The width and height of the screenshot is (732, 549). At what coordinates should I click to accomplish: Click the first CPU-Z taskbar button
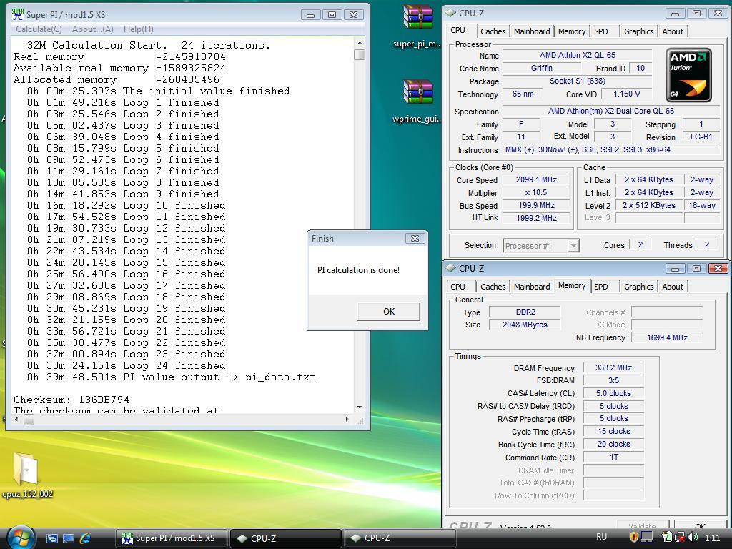click(286, 538)
